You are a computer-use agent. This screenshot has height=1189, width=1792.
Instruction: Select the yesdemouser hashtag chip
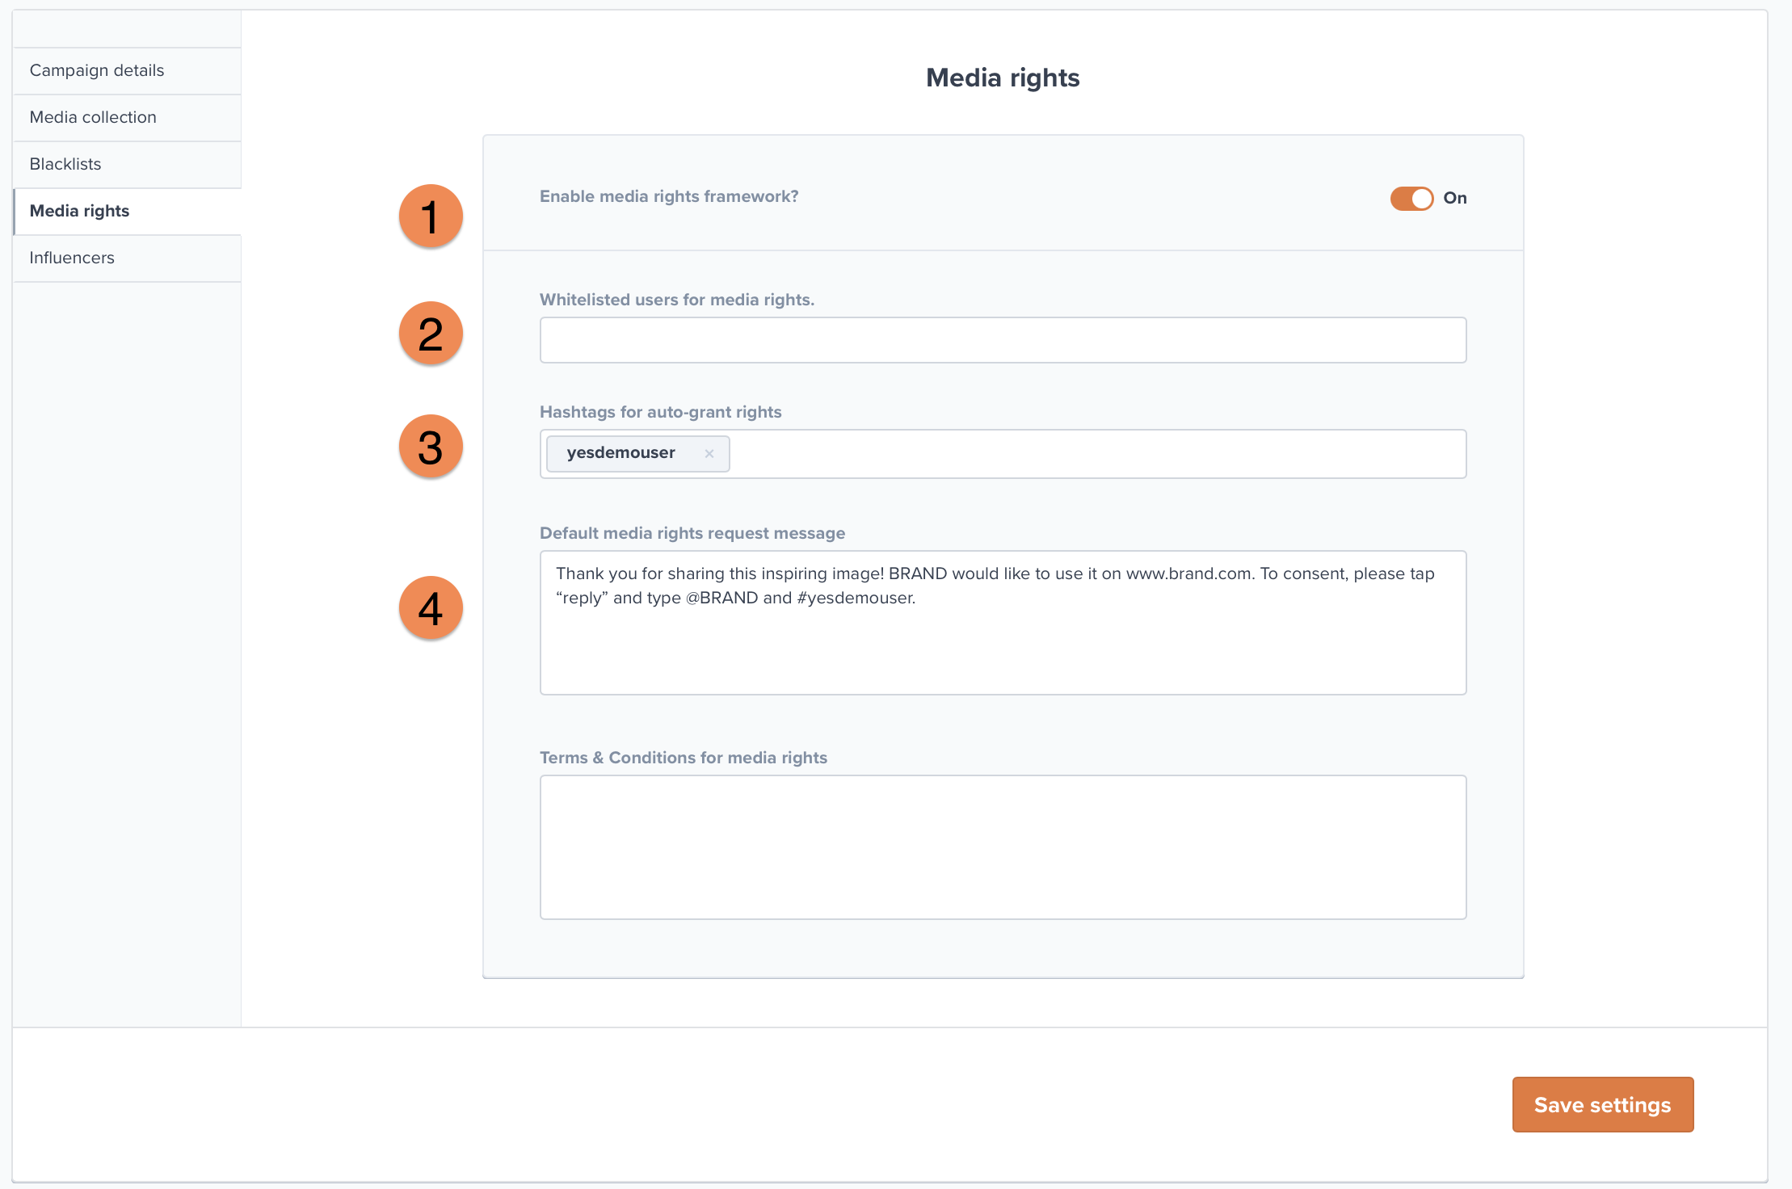[620, 453]
